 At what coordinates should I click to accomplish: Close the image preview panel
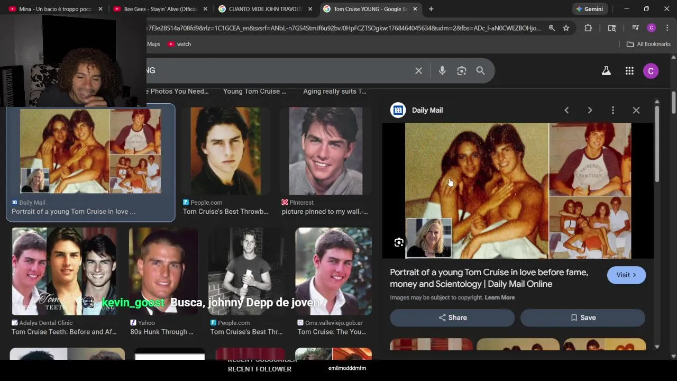636,110
